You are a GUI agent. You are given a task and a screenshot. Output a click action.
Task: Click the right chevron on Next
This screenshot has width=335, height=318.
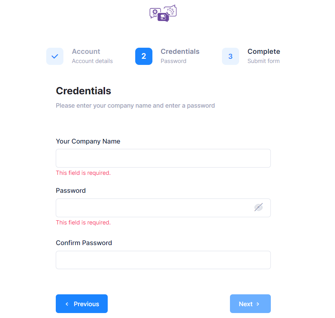(258, 304)
